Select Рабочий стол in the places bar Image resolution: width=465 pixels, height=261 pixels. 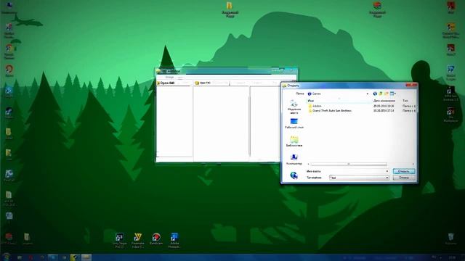tap(294, 123)
